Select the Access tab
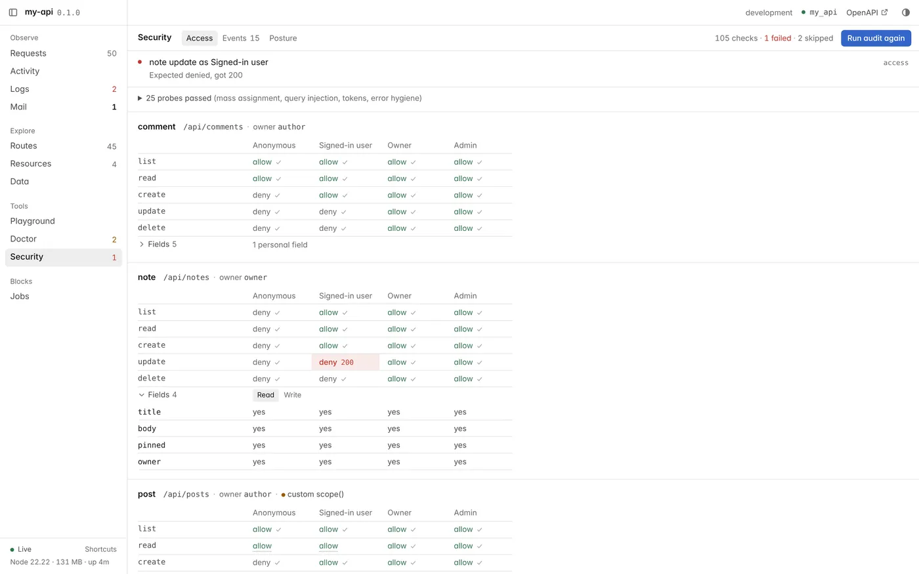The width and height of the screenshot is (919, 574). [x=200, y=38]
